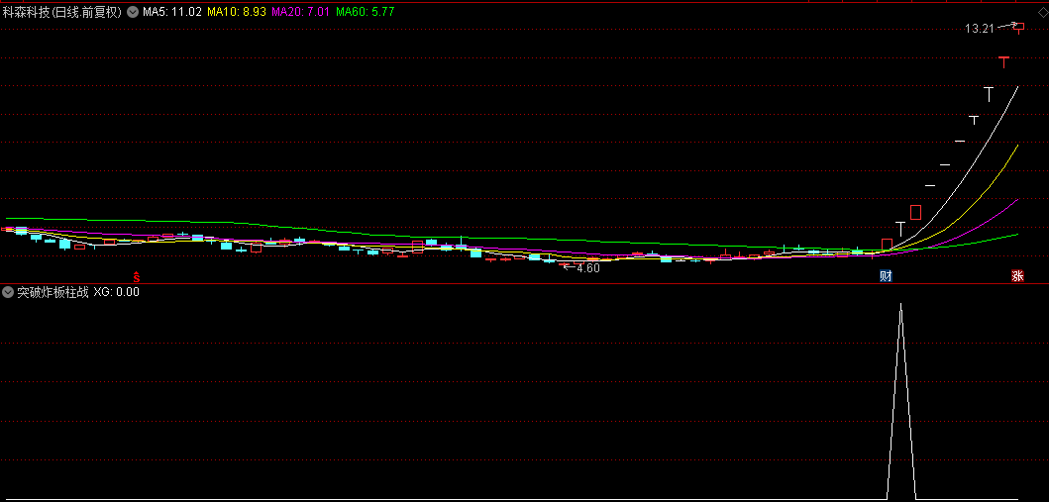The width and height of the screenshot is (1049, 502).
Task: Open the dropdown next to 科森科技 title
Action: click(132, 11)
